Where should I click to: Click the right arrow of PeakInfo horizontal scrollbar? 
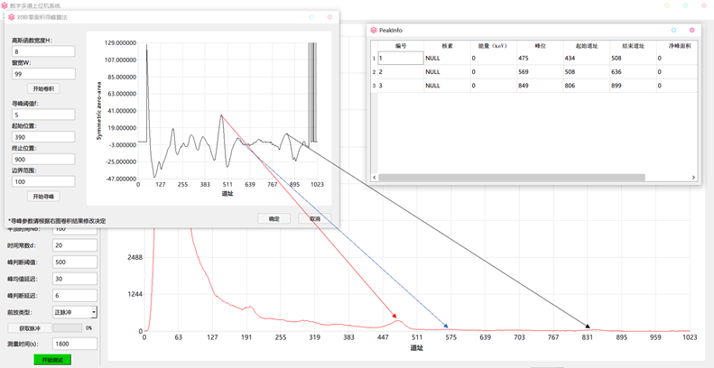[x=693, y=178]
